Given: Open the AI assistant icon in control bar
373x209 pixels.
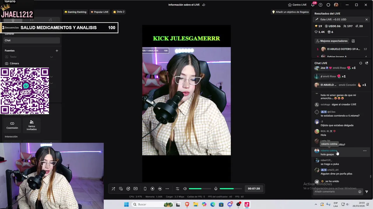Looking at the screenshot, I should [128, 189].
